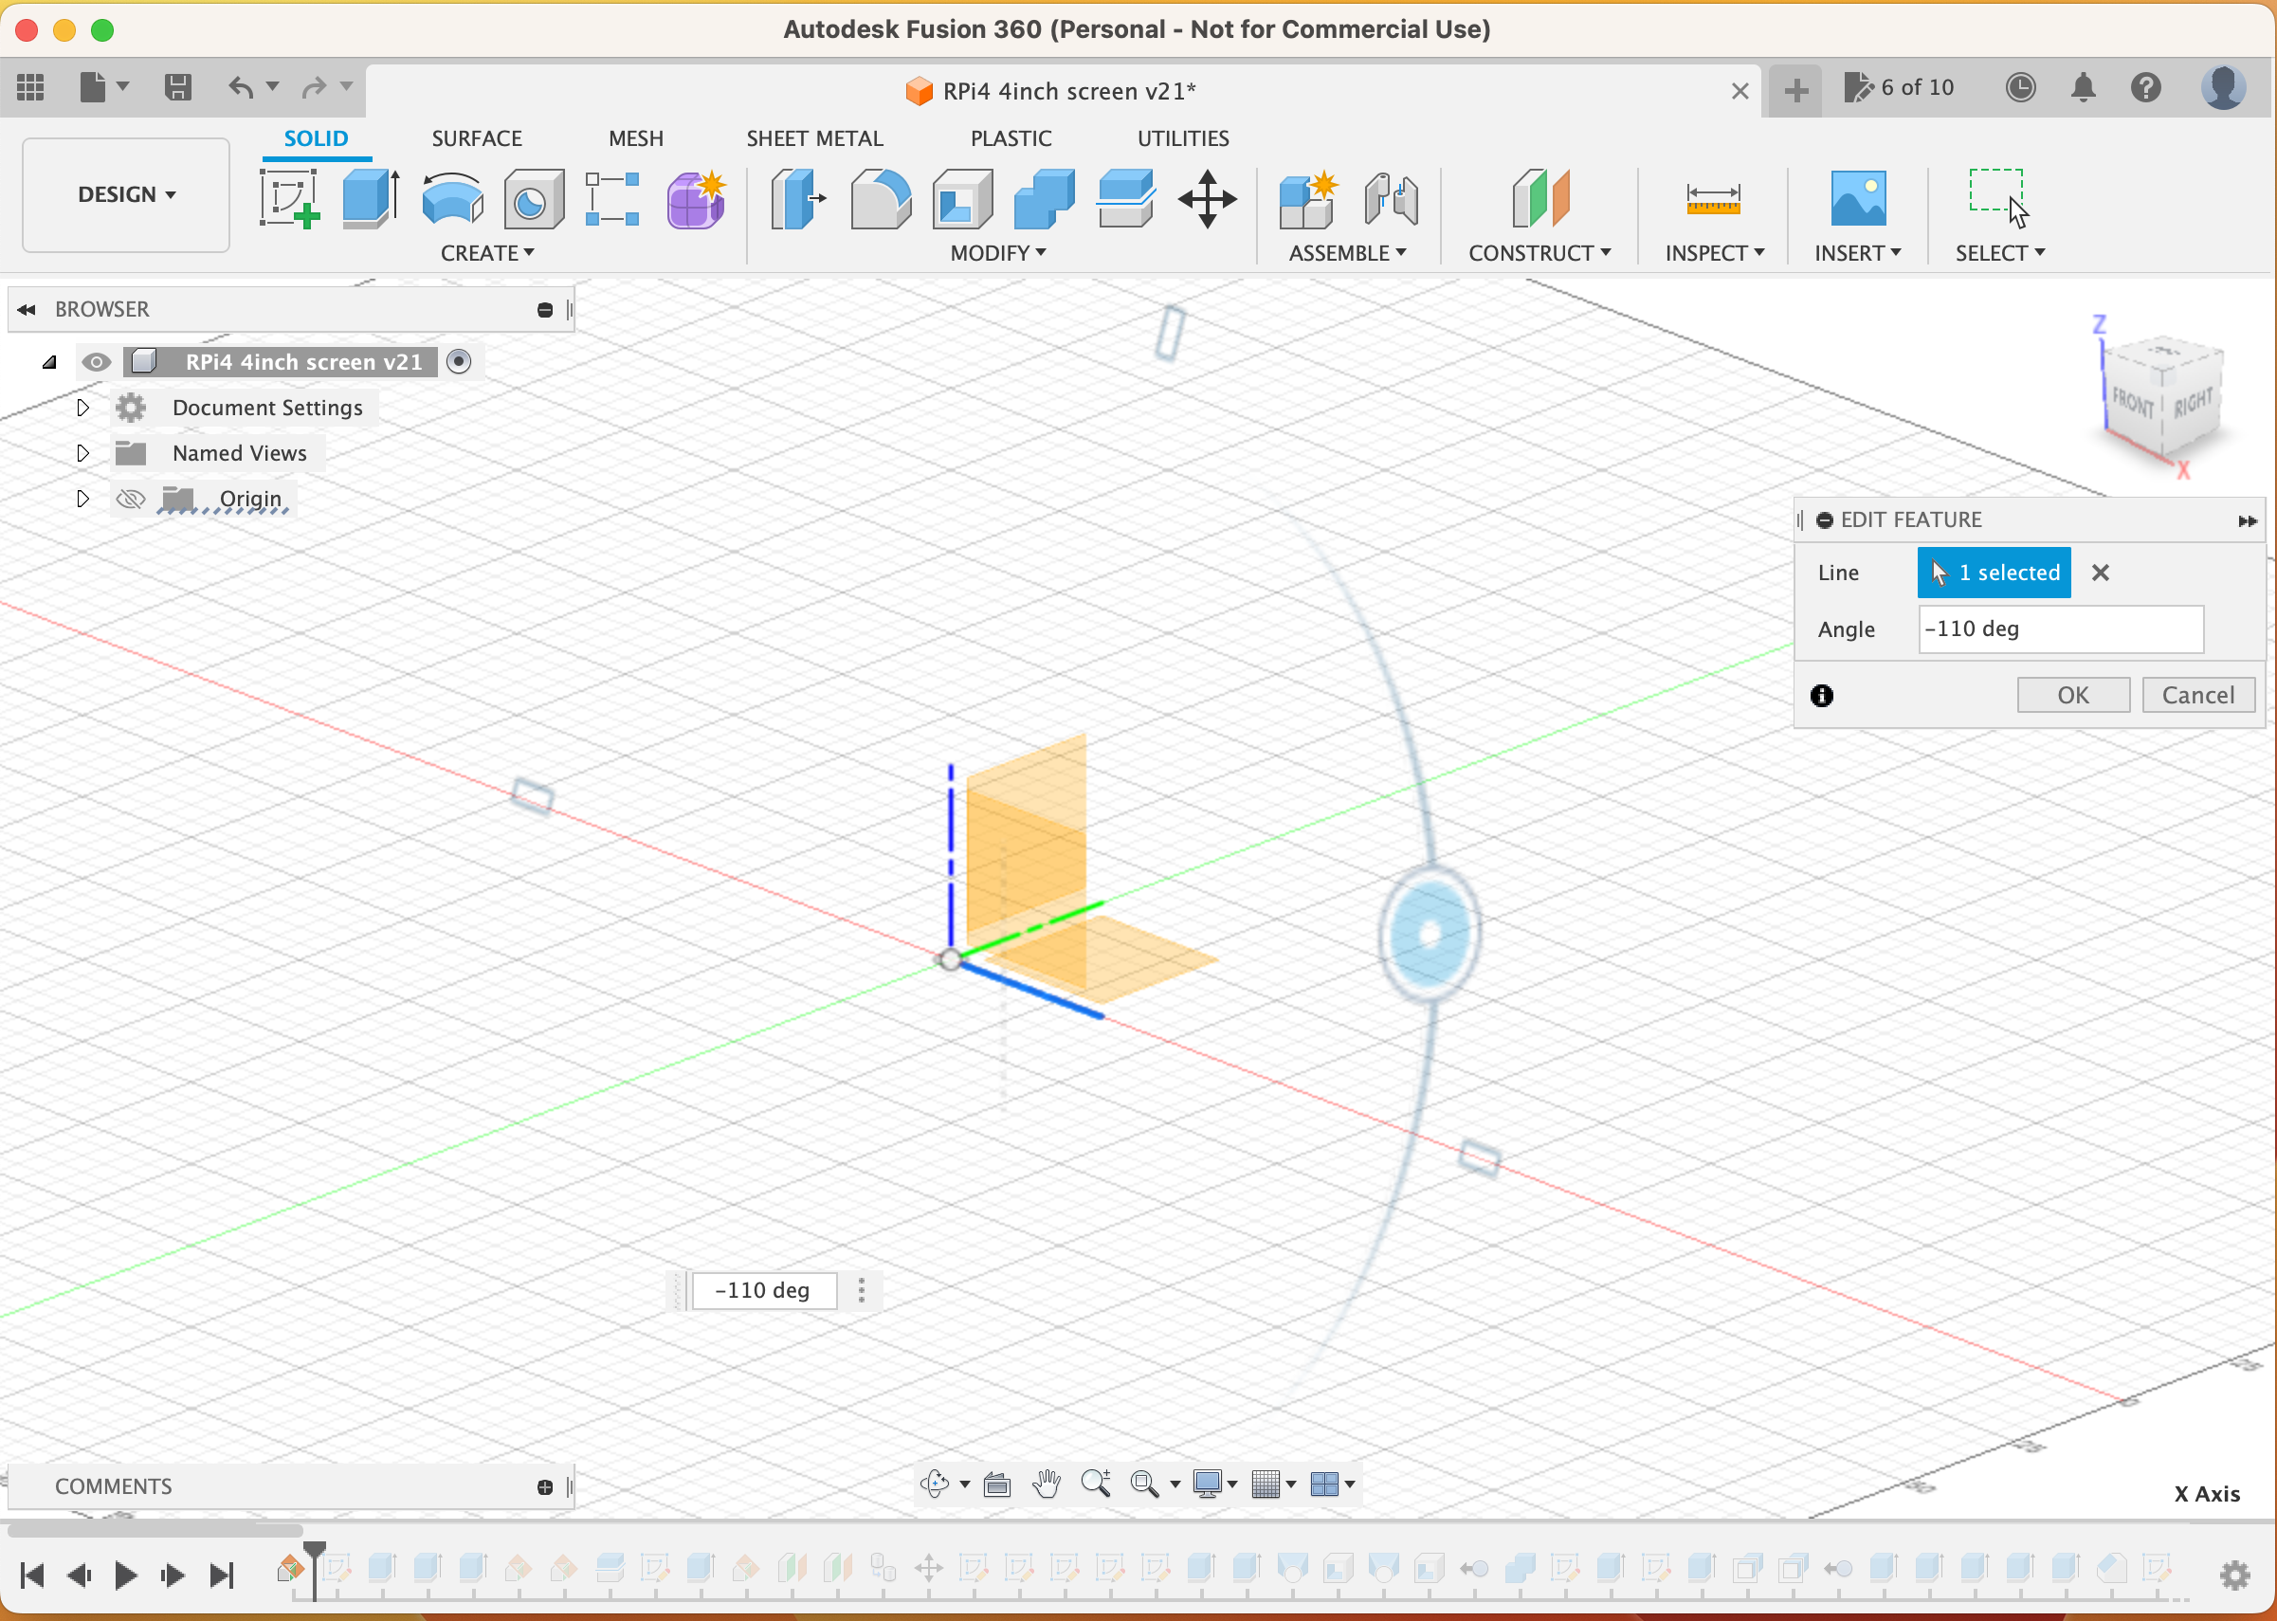The height and width of the screenshot is (1621, 2277).
Task: Click the Extrude tool in Create menu
Action: point(370,198)
